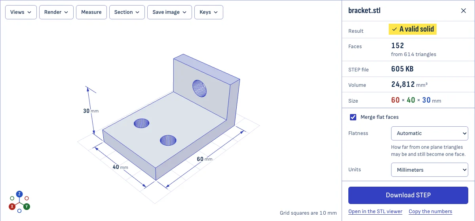Click the 60 mm length dimension label

click(205, 159)
